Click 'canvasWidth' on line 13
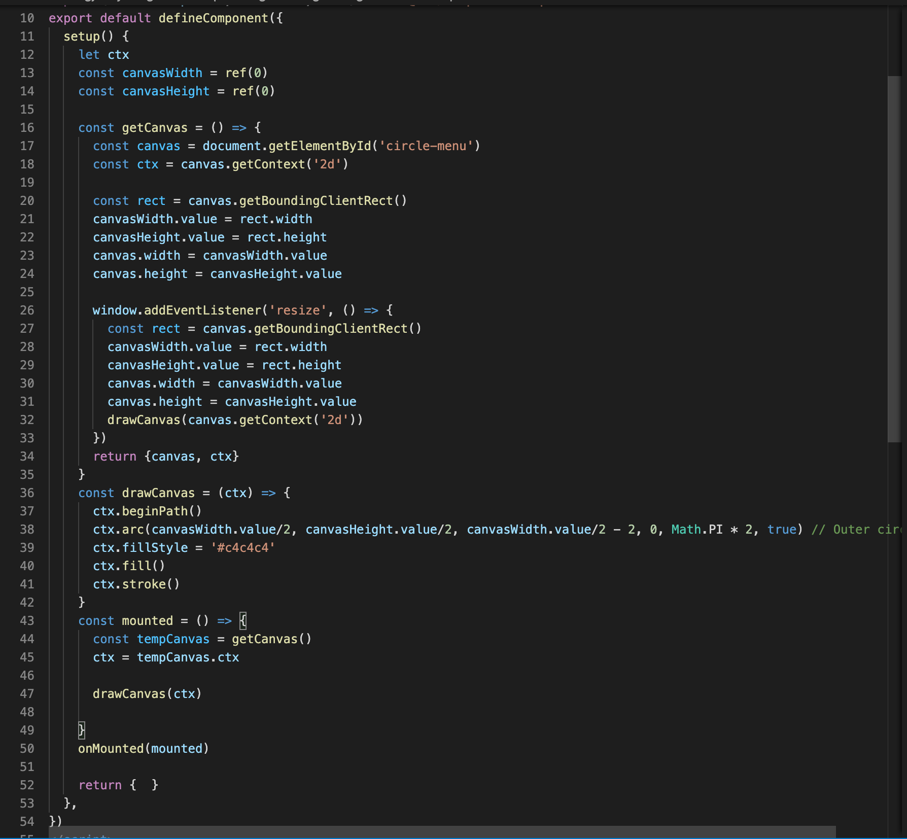The image size is (907, 839). pos(162,73)
